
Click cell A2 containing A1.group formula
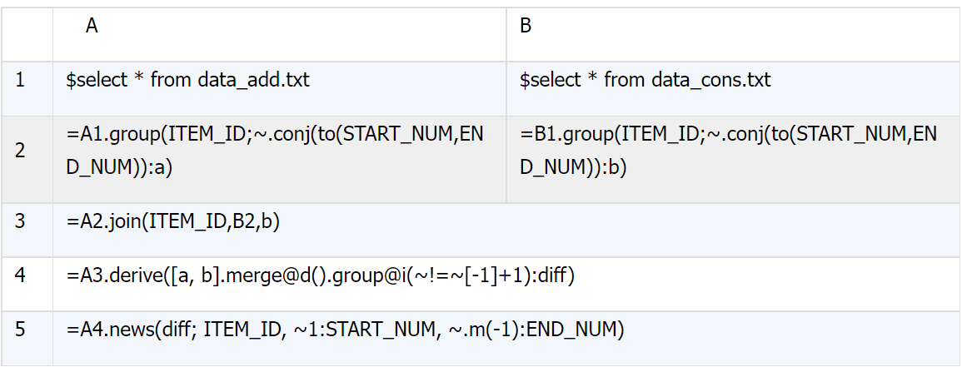pos(280,159)
